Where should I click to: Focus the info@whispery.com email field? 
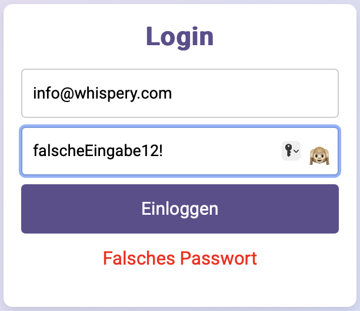[x=180, y=93]
